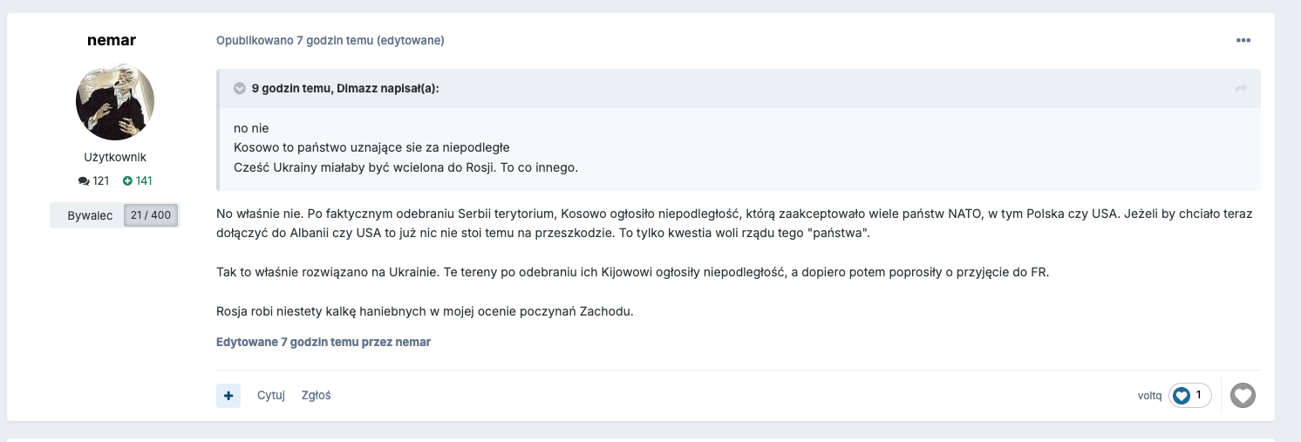The height and width of the screenshot is (442, 1301).
Task: Click quote header 'Dimazz napisał(a)'
Action: pos(345,88)
